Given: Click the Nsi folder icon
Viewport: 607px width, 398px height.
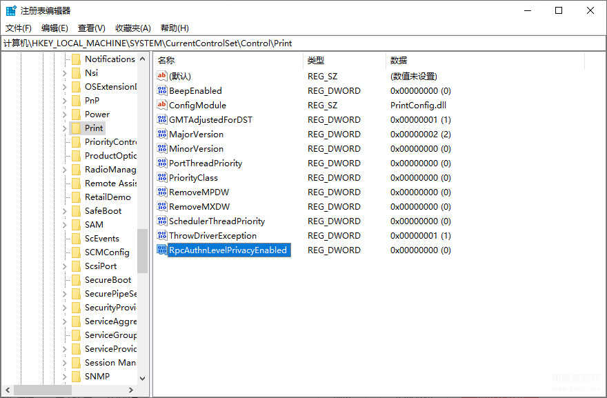Looking at the screenshot, I should (77, 73).
